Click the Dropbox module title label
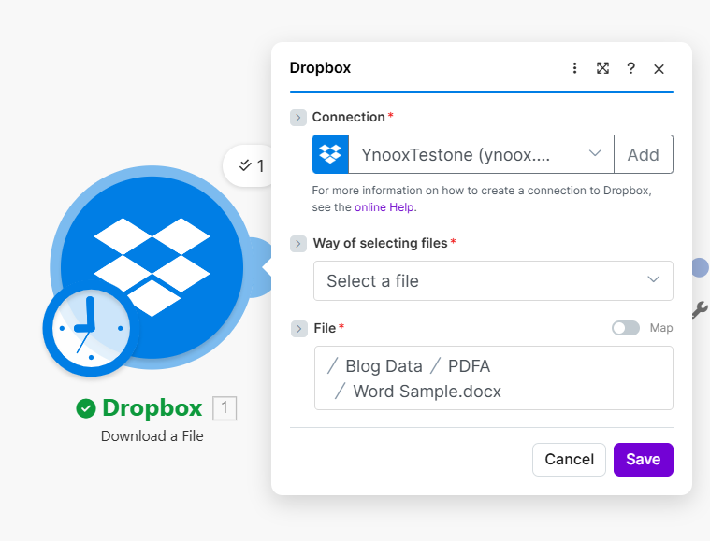This screenshot has width=710, height=541. (152, 407)
